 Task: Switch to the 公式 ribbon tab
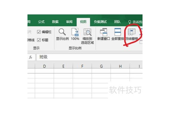click(41, 22)
